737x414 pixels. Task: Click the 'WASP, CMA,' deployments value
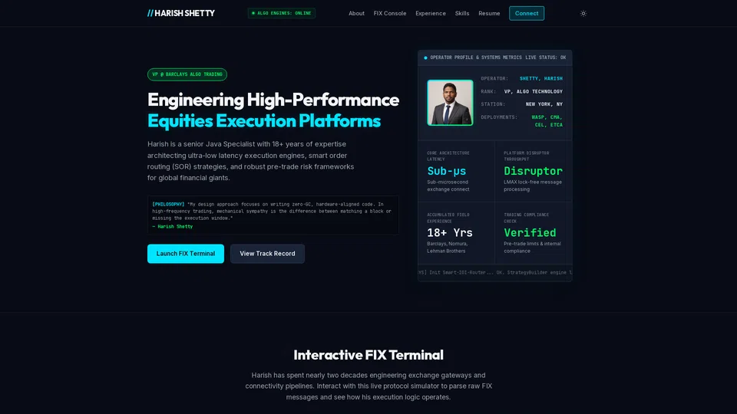[547, 117]
